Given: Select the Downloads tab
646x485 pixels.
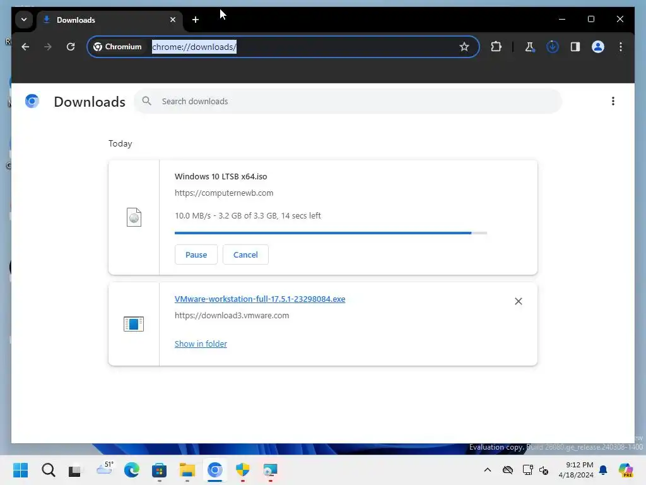Looking at the screenshot, I should pyautogui.click(x=110, y=20).
